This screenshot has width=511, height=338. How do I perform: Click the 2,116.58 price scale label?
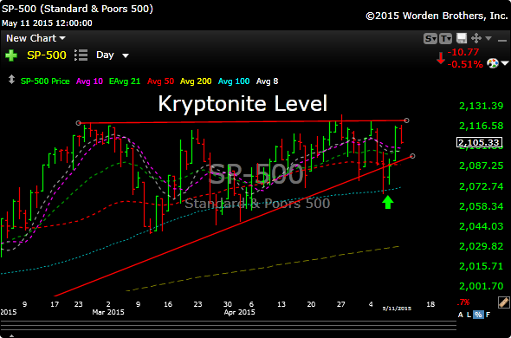pyautogui.click(x=481, y=126)
